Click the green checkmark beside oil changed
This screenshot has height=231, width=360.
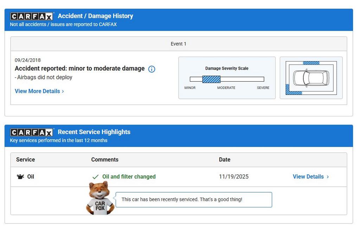[95, 177]
